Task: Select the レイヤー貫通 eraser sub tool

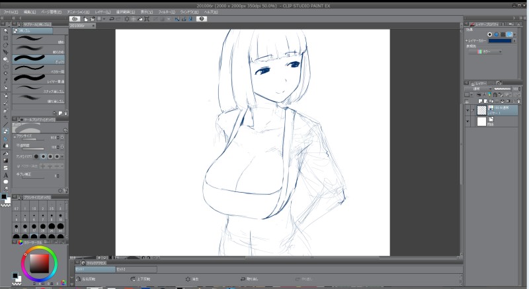Action: point(38,79)
